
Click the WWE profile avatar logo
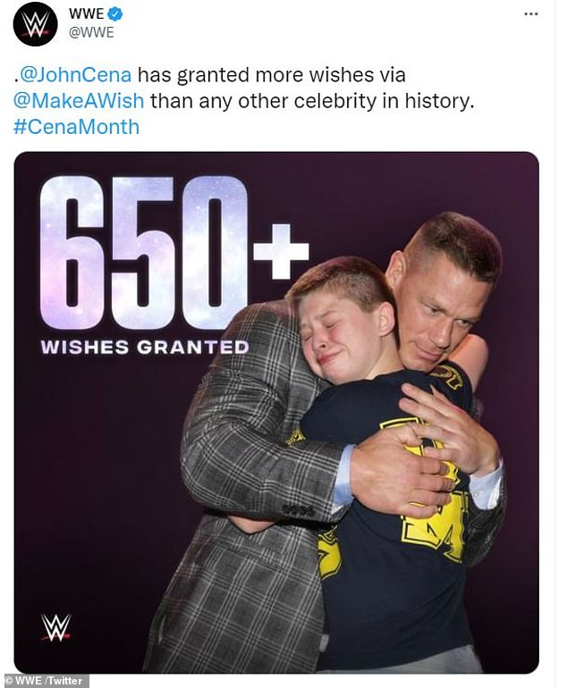tap(36, 25)
